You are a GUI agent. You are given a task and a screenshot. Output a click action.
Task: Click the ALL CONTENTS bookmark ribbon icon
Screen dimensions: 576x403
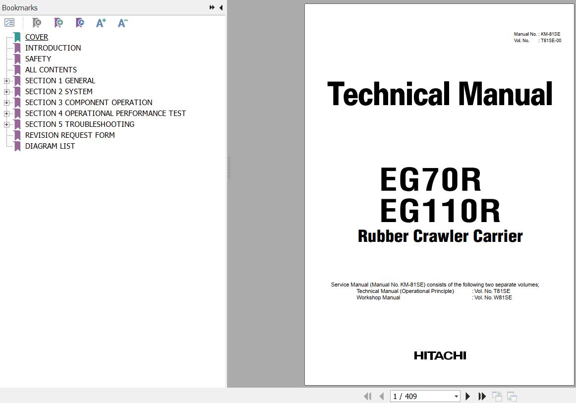(17, 70)
